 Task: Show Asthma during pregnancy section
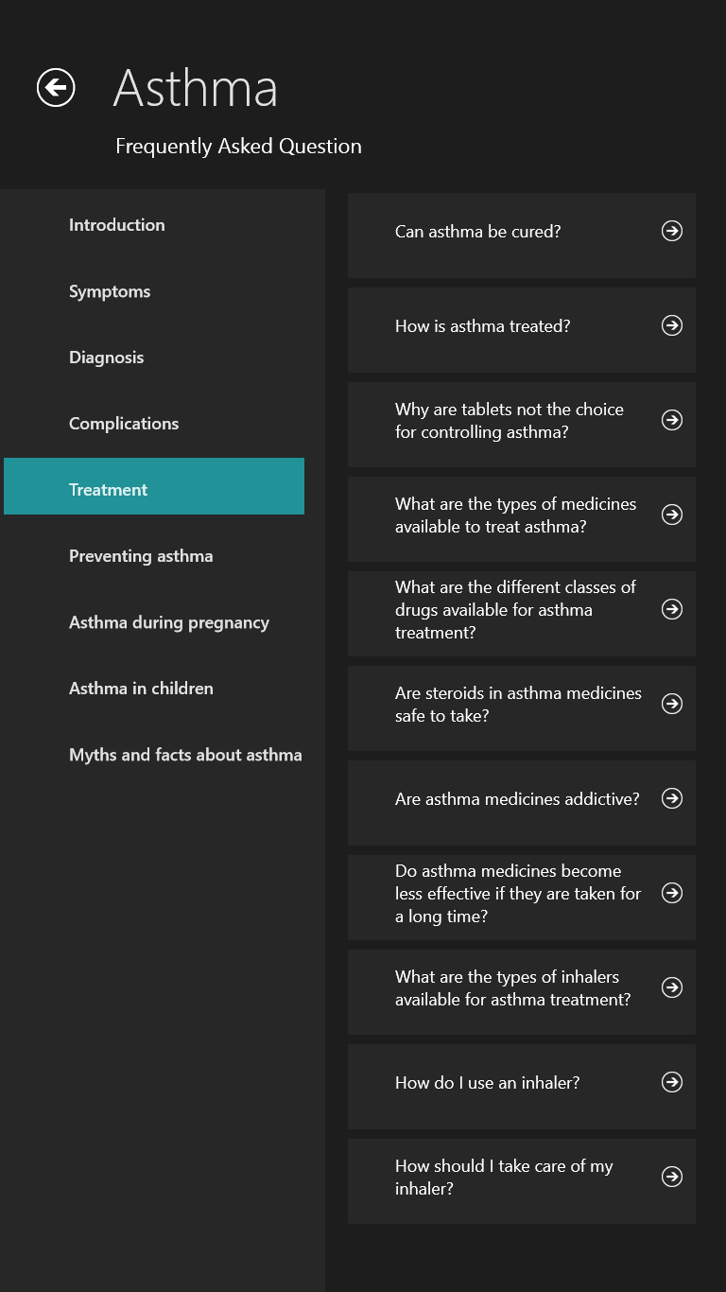pyautogui.click(x=169, y=622)
